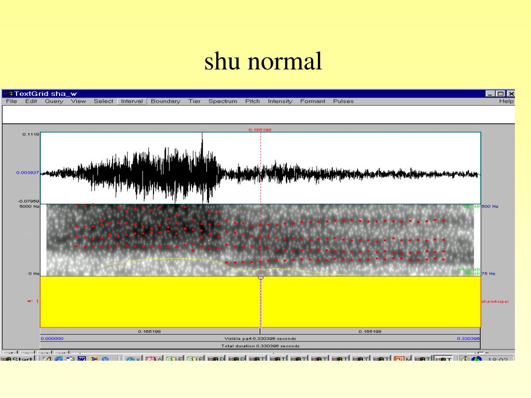Click the Visible part 0.330396 seconds bar
The image size is (531, 398).
[260, 338]
